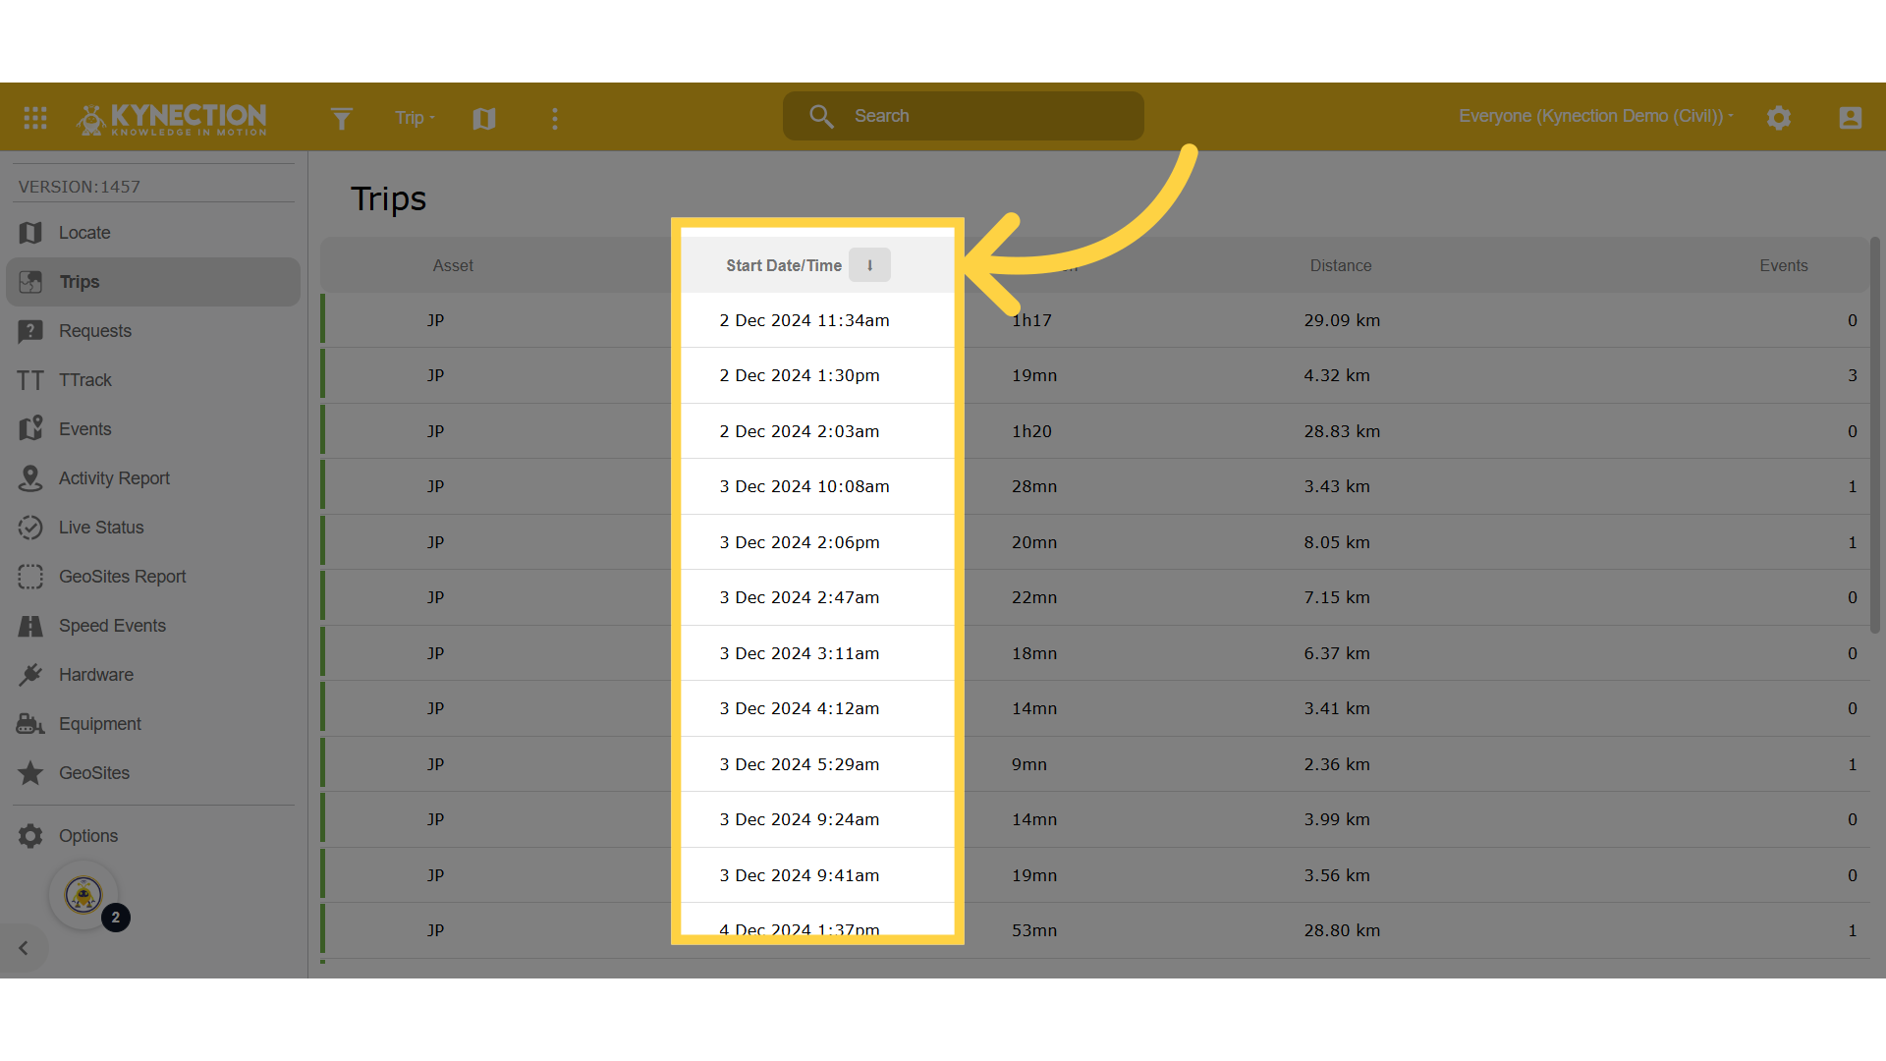Open GeoSites Report in the sidebar
The height and width of the screenshot is (1061, 1886).
point(153,577)
